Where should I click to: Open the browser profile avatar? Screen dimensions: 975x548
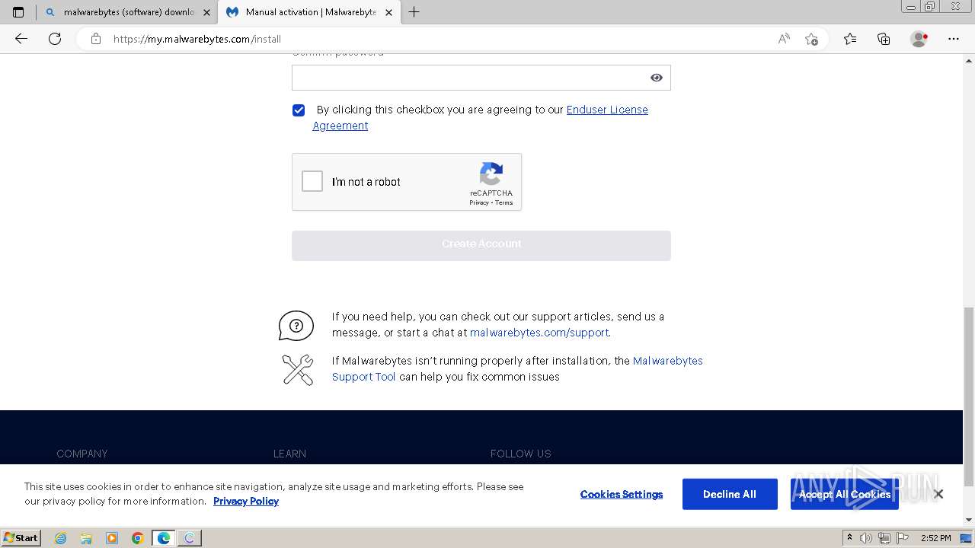919,39
